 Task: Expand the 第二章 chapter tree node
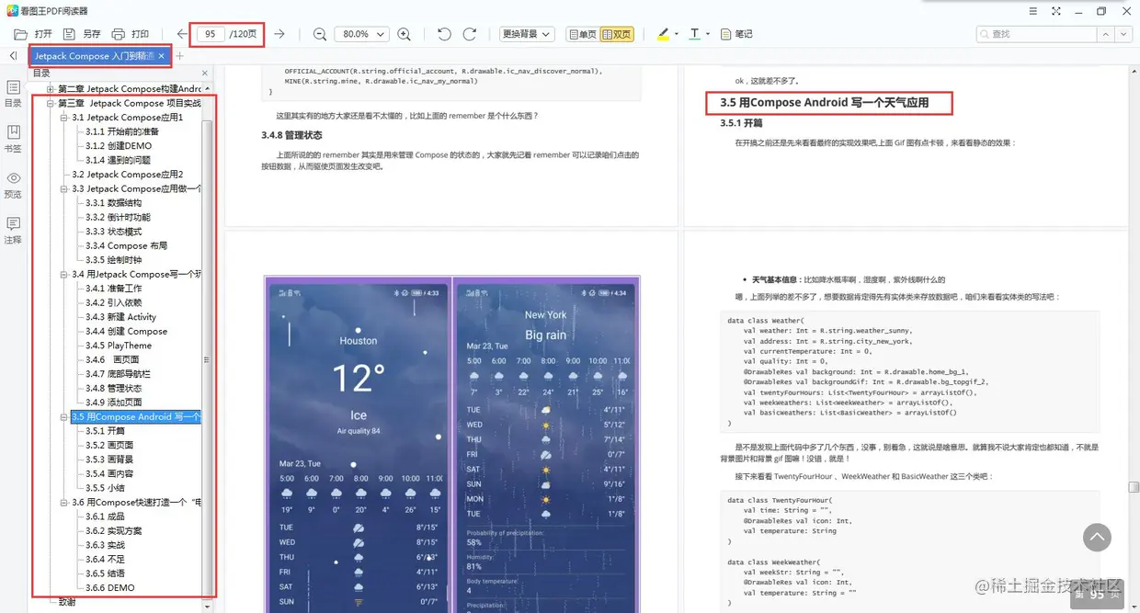pos(51,89)
